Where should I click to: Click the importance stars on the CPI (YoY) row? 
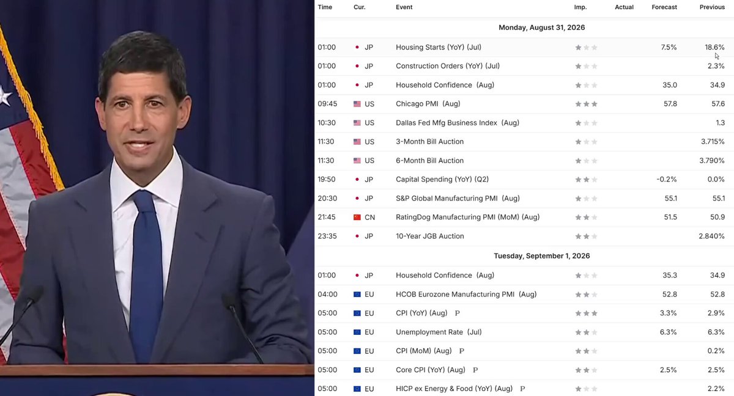click(x=586, y=313)
